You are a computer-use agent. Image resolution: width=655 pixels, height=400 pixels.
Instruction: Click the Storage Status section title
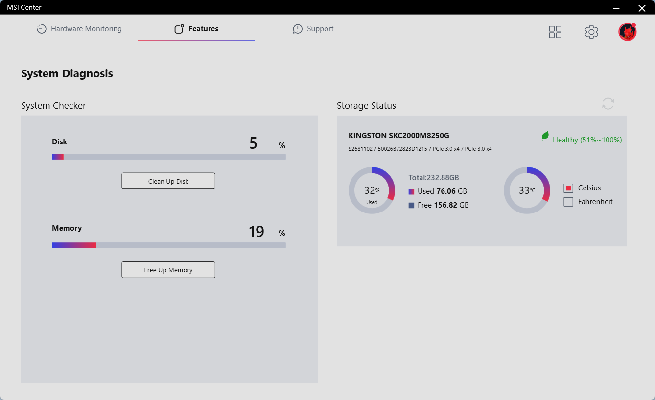367,106
